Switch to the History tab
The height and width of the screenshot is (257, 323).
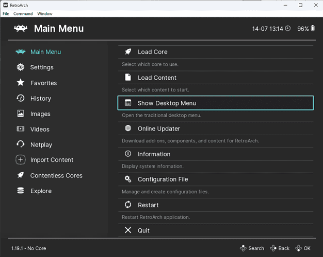tap(41, 99)
